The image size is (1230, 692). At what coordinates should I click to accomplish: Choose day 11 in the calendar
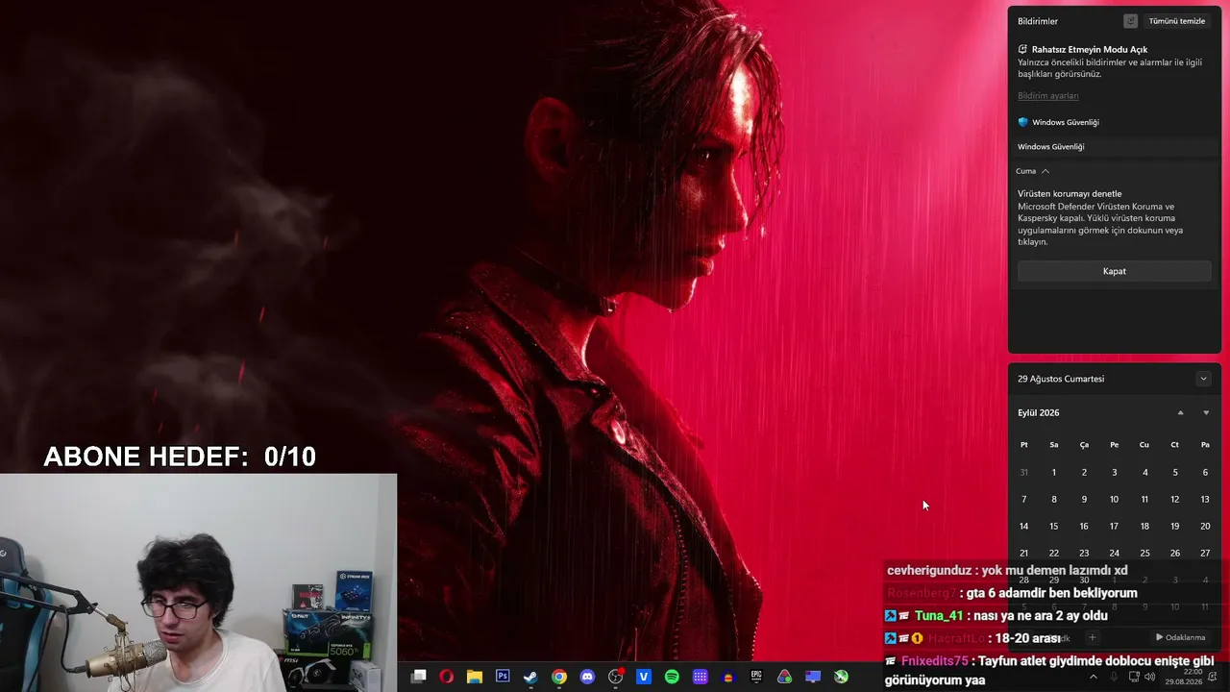point(1144,500)
